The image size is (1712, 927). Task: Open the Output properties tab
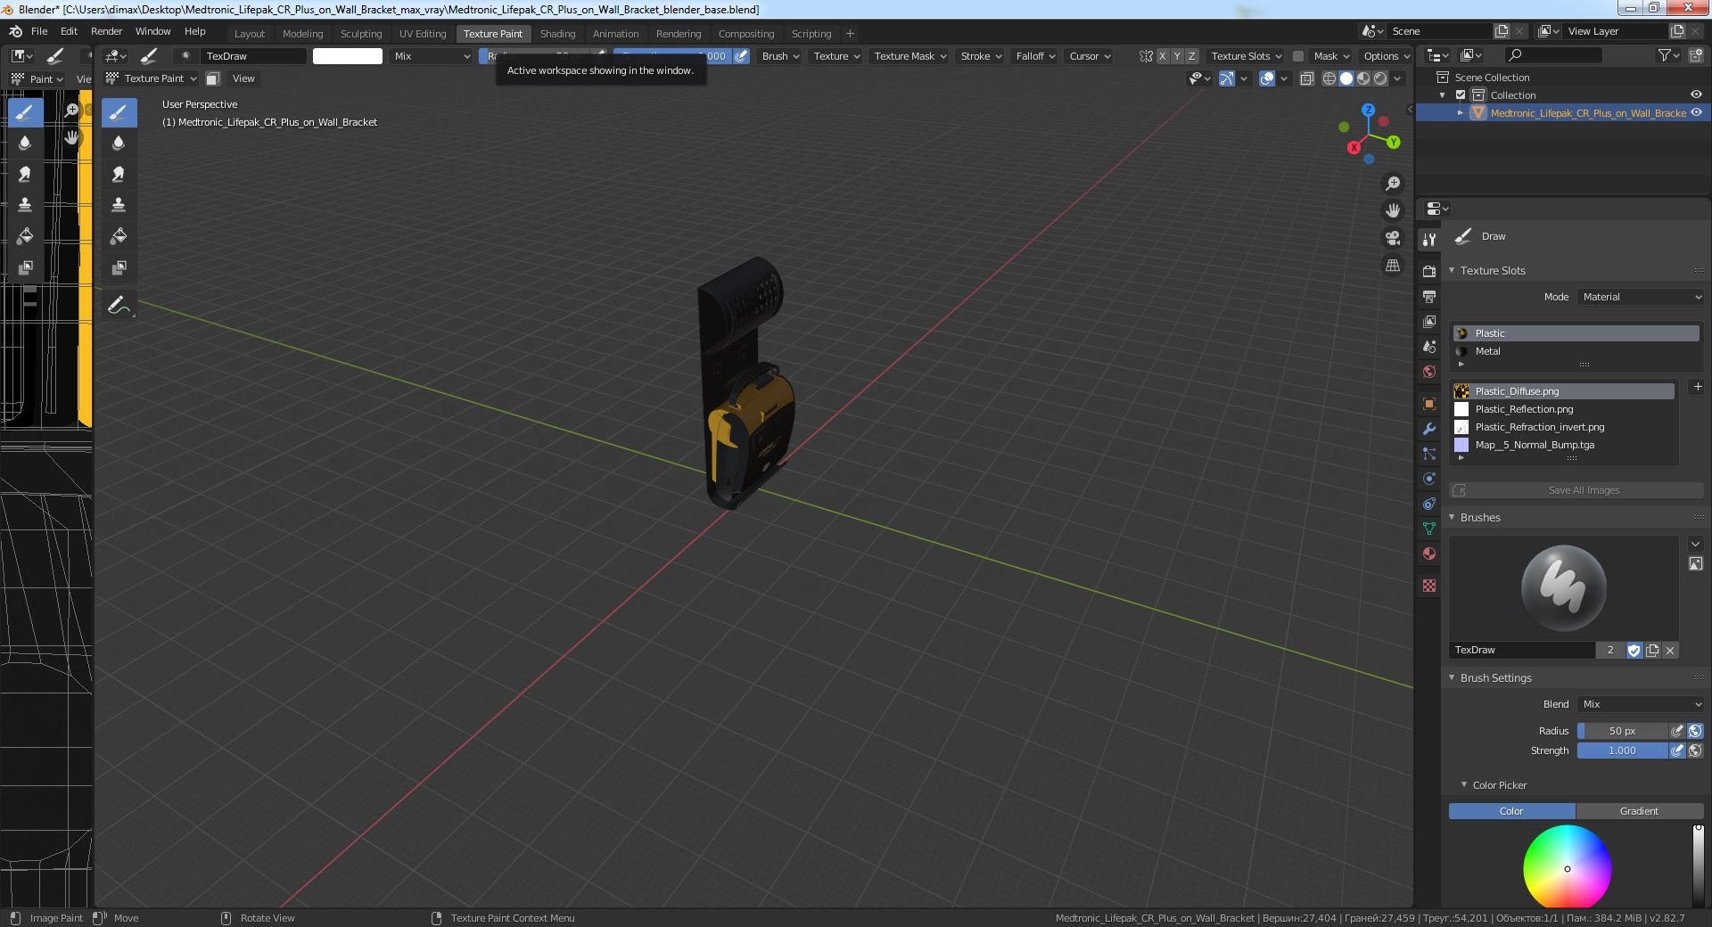click(1429, 296)
